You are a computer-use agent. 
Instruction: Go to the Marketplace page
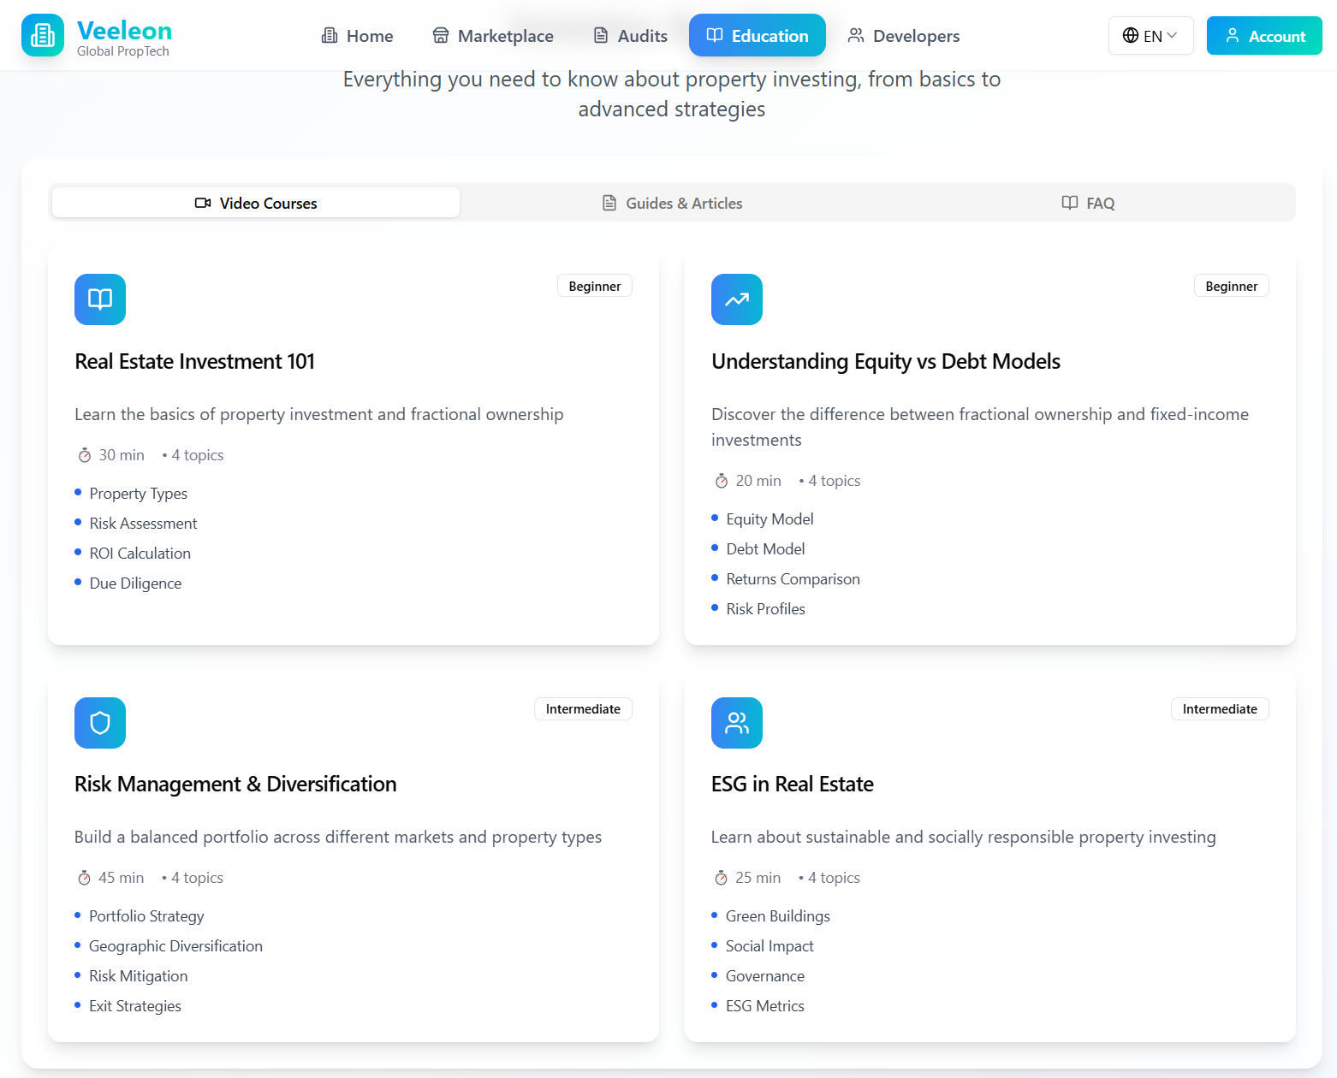493,36
